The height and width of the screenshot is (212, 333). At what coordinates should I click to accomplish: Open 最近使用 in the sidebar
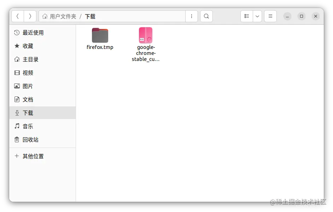[42, 33]
